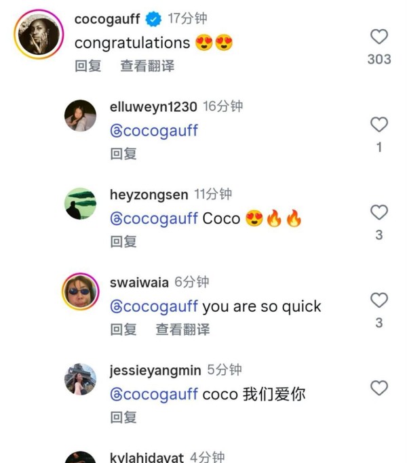Viewport: 407px width, 463px height.
Task: View heyzongsen's profile avatar
Action: pos(81,203)
